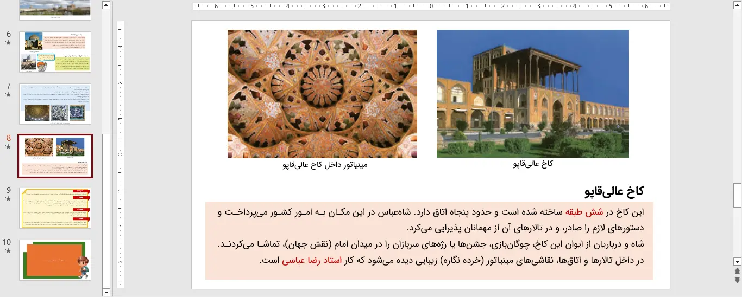Select slide 7 thumbnail with blue text
742x297 pixels.
(55, 104)
